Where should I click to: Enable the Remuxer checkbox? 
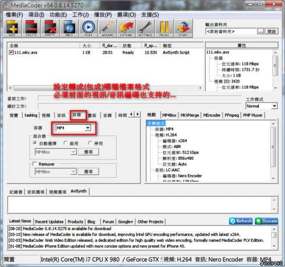(35, 164)
